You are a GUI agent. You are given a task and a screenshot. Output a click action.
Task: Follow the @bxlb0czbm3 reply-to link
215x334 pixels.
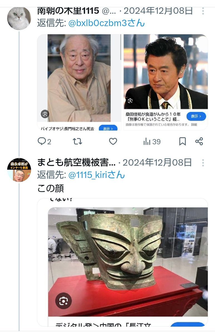pyautogui.click(x=107, y=23)
